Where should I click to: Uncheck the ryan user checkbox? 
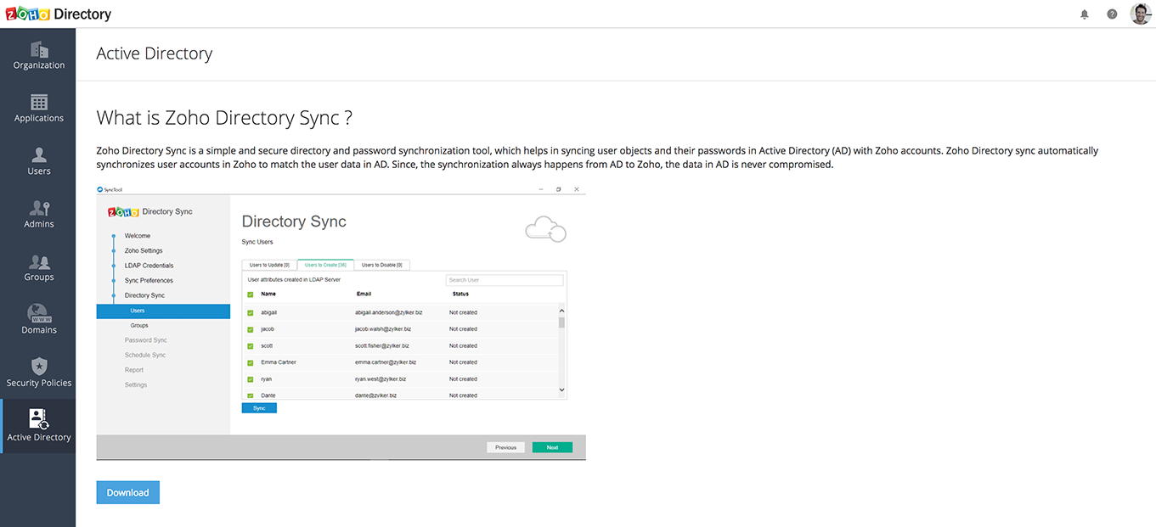251,379
